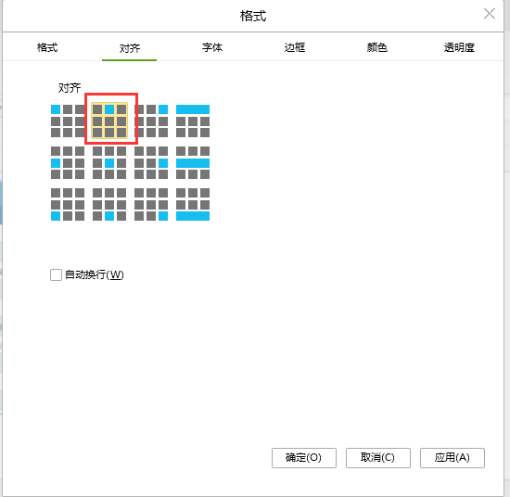Select the middle-right alignment icon
This screenshot has width=510, height=497.
[x=151, y=162]
